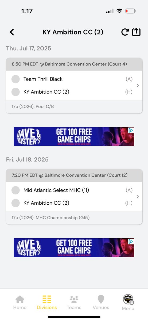
Task: Refresh the schedule with the reload icon
Action: (x=125, y=32)
